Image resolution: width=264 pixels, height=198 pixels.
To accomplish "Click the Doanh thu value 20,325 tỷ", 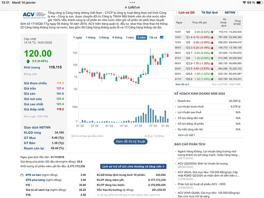I will pos(235,101).
